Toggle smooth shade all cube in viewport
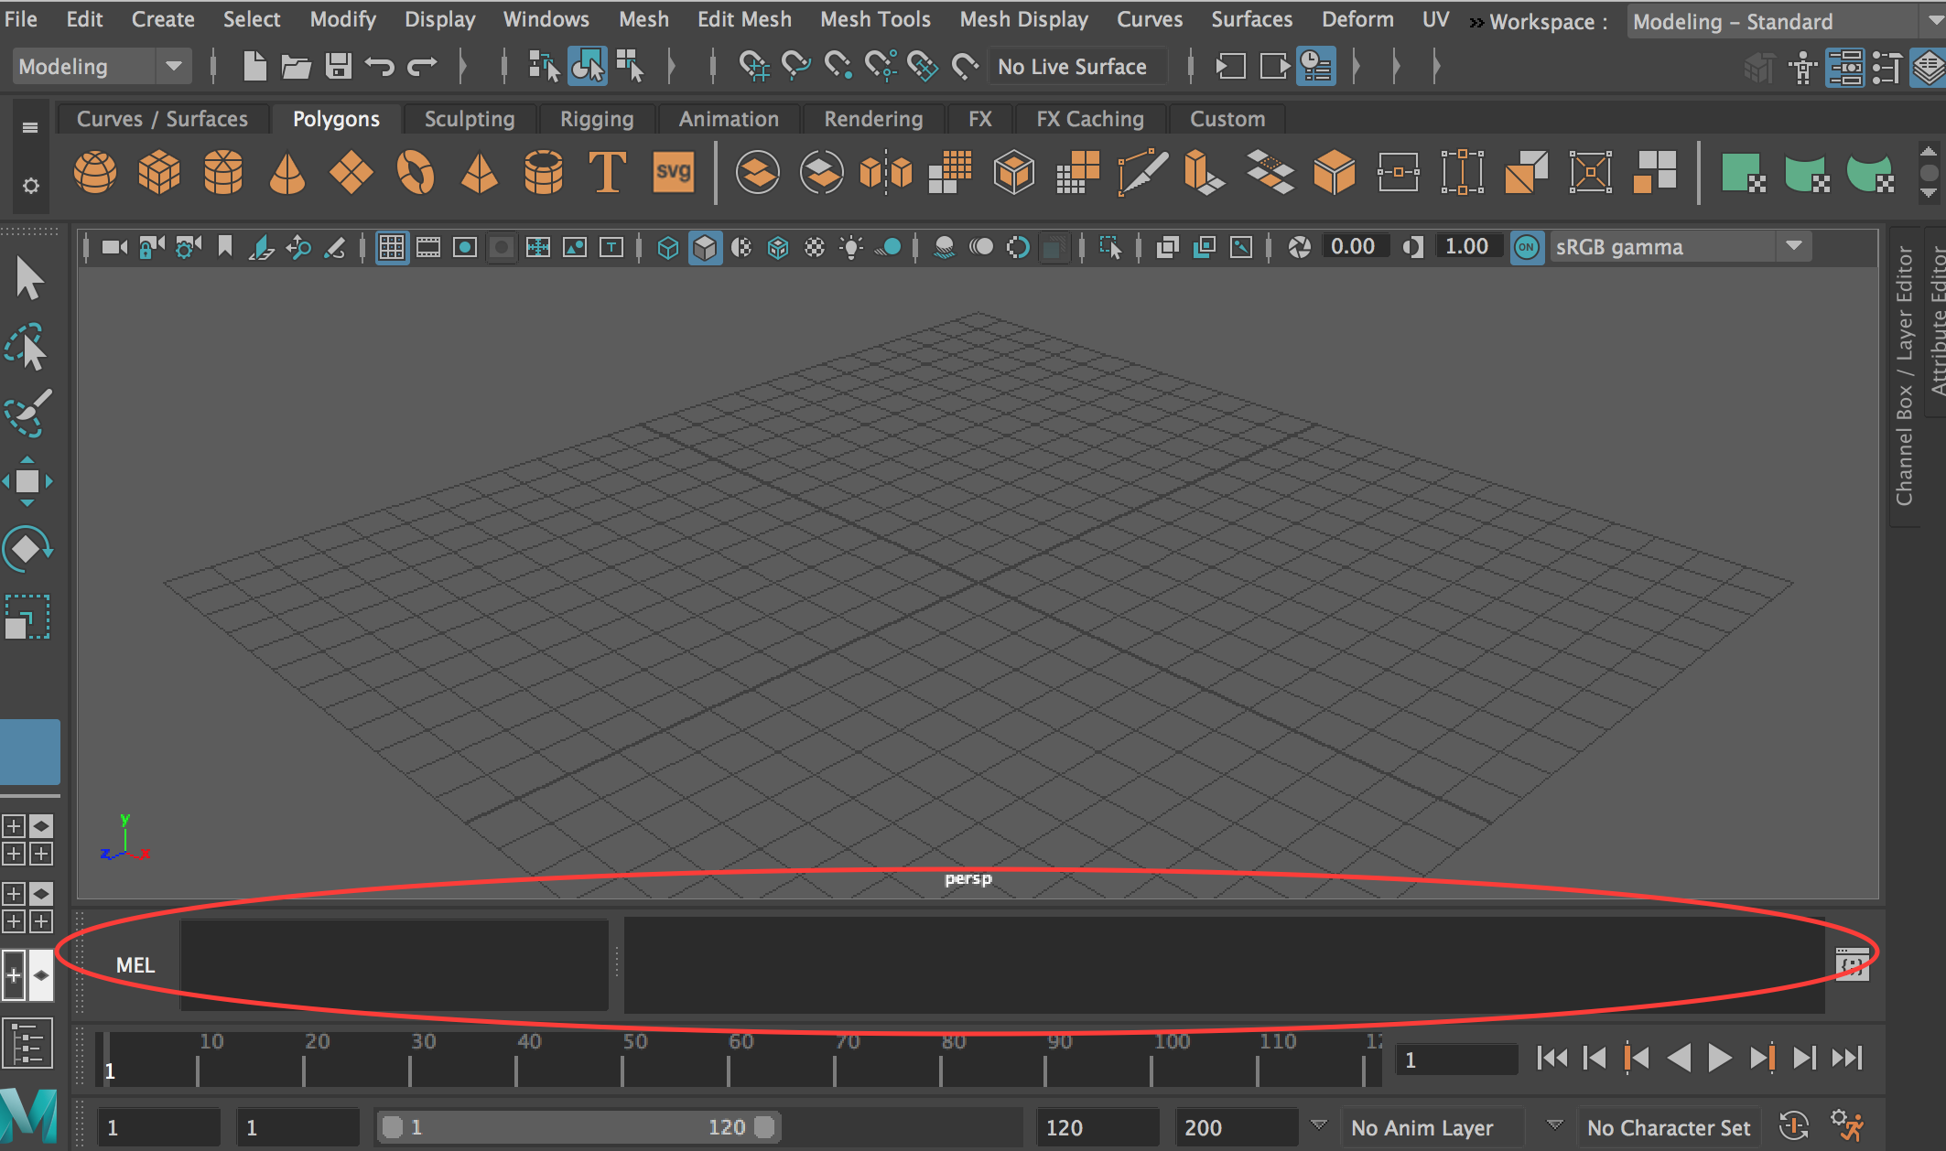Screen dimensions: 1946x1151 pyautogui.click(x=705, y=247)
